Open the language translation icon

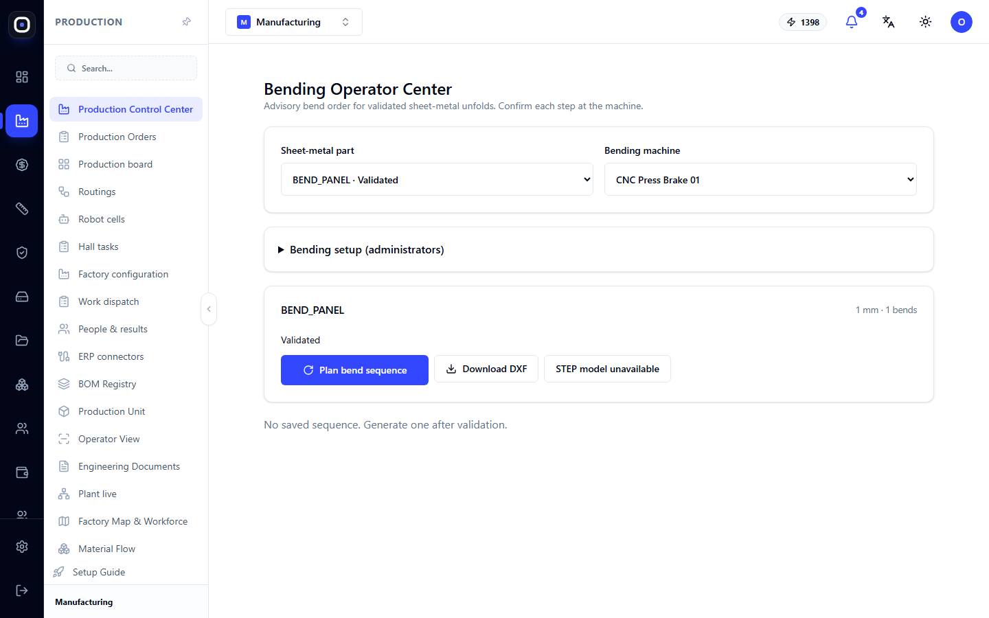(x=889, y=22)
